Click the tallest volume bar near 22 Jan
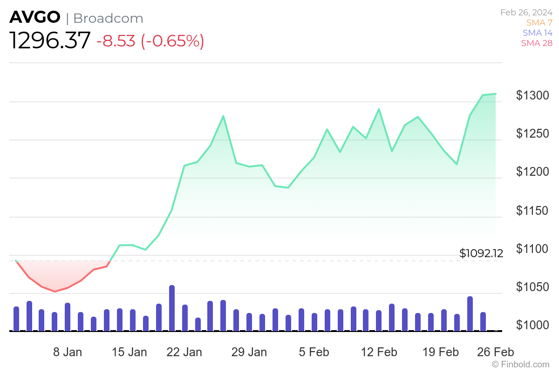559x372 pixels. (172, 308)
